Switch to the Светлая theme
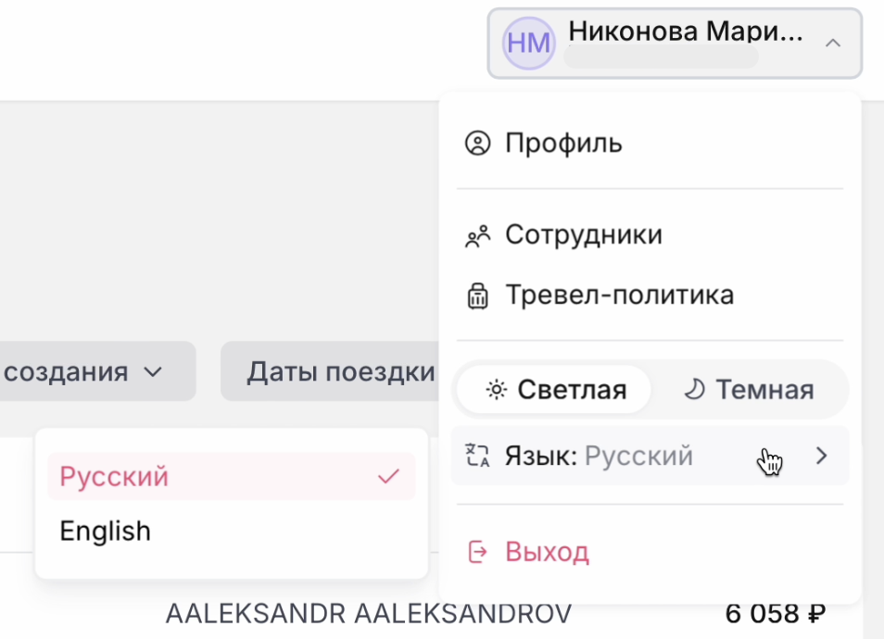 556,390
